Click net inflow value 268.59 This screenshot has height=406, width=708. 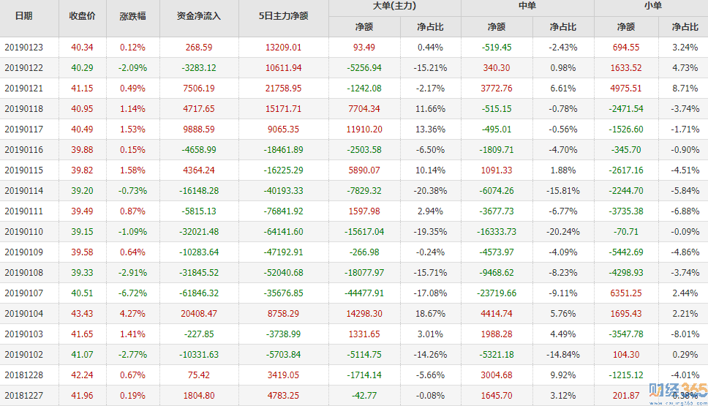click(199, 48)
